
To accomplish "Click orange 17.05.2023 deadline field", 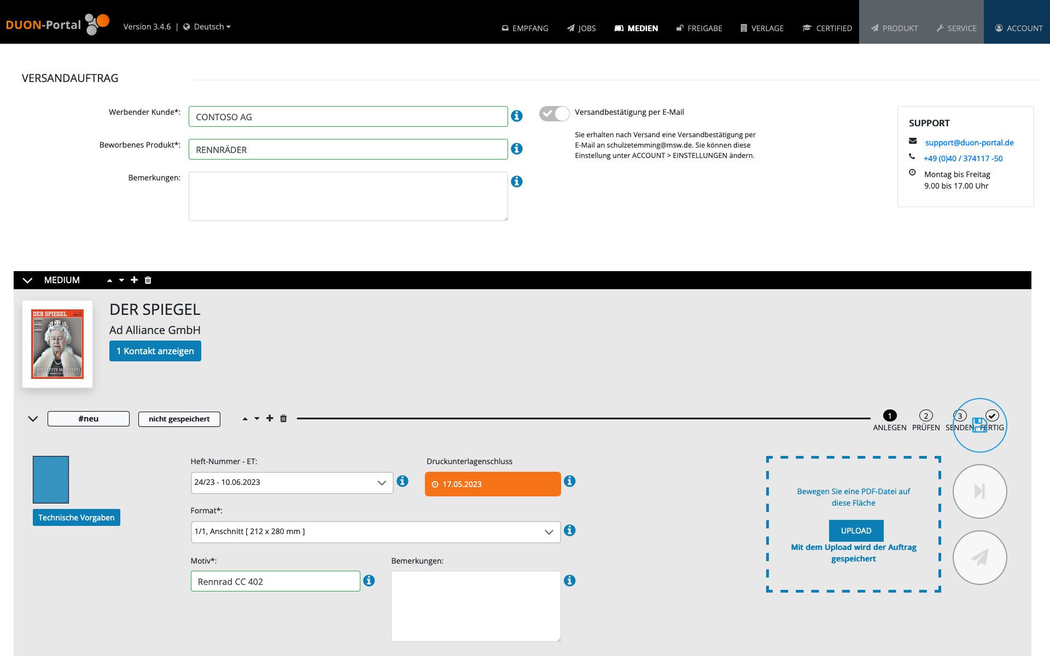I will (x=493, y=484).
